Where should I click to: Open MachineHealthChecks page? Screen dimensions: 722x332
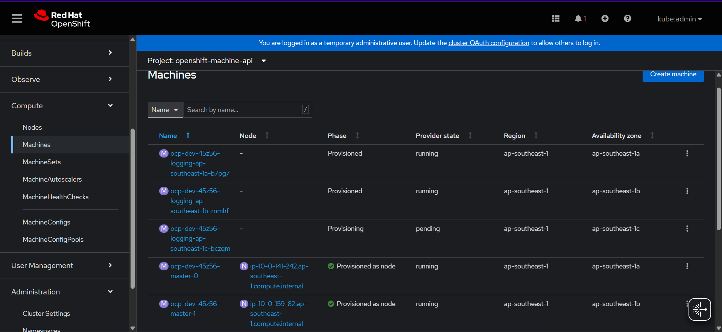tap(55, 197)
